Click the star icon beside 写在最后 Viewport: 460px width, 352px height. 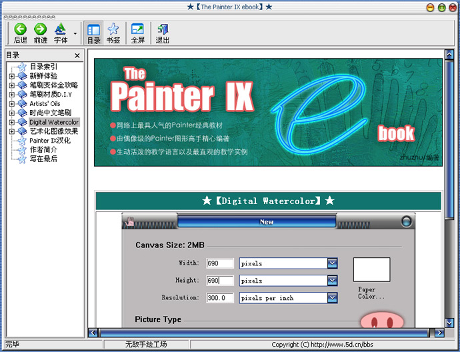[22, 159]
